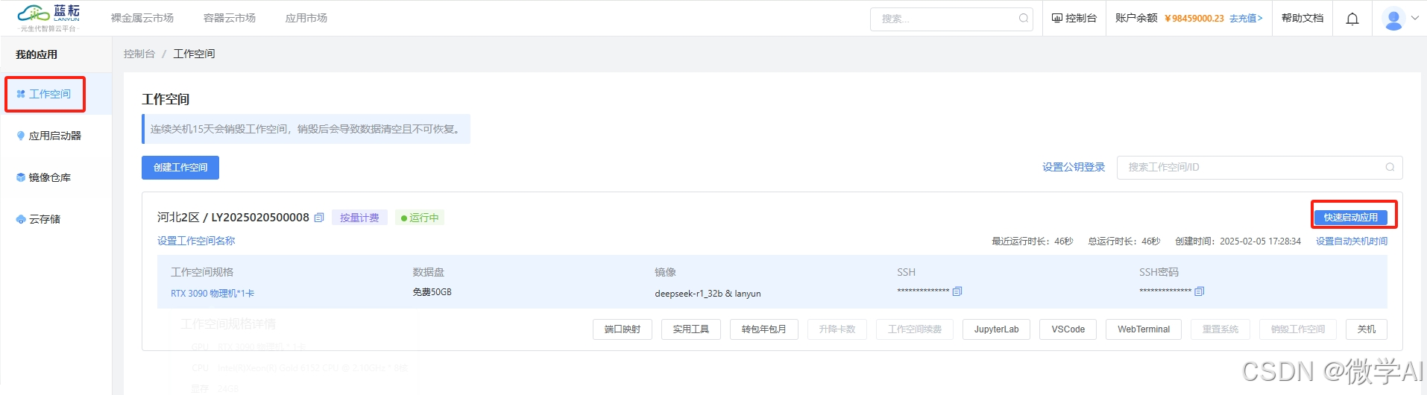Click the 实用工具 button

coord(691,329)
